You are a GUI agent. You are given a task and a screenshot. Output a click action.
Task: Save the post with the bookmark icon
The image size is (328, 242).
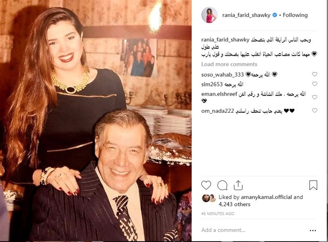(x=313, y=185)
